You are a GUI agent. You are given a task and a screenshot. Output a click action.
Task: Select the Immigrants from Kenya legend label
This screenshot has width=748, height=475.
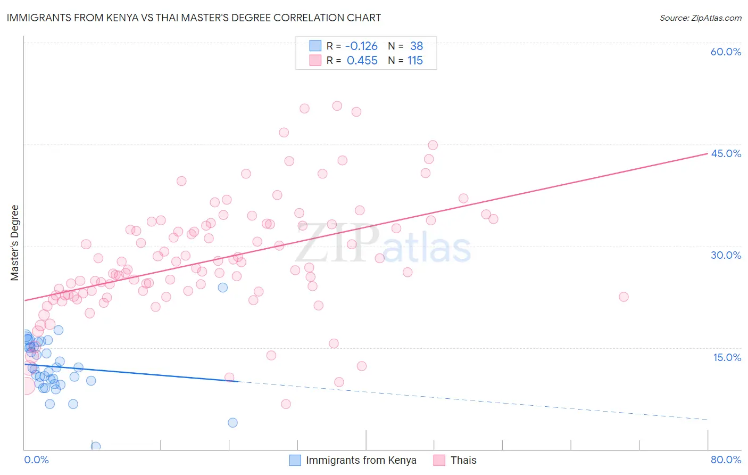point(361,460)
